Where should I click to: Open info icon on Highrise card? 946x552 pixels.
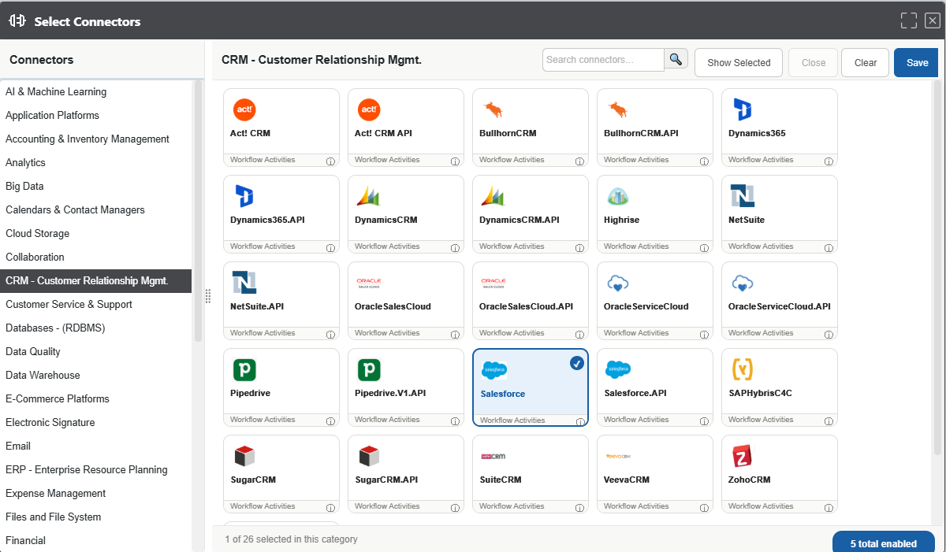(704, 247)
